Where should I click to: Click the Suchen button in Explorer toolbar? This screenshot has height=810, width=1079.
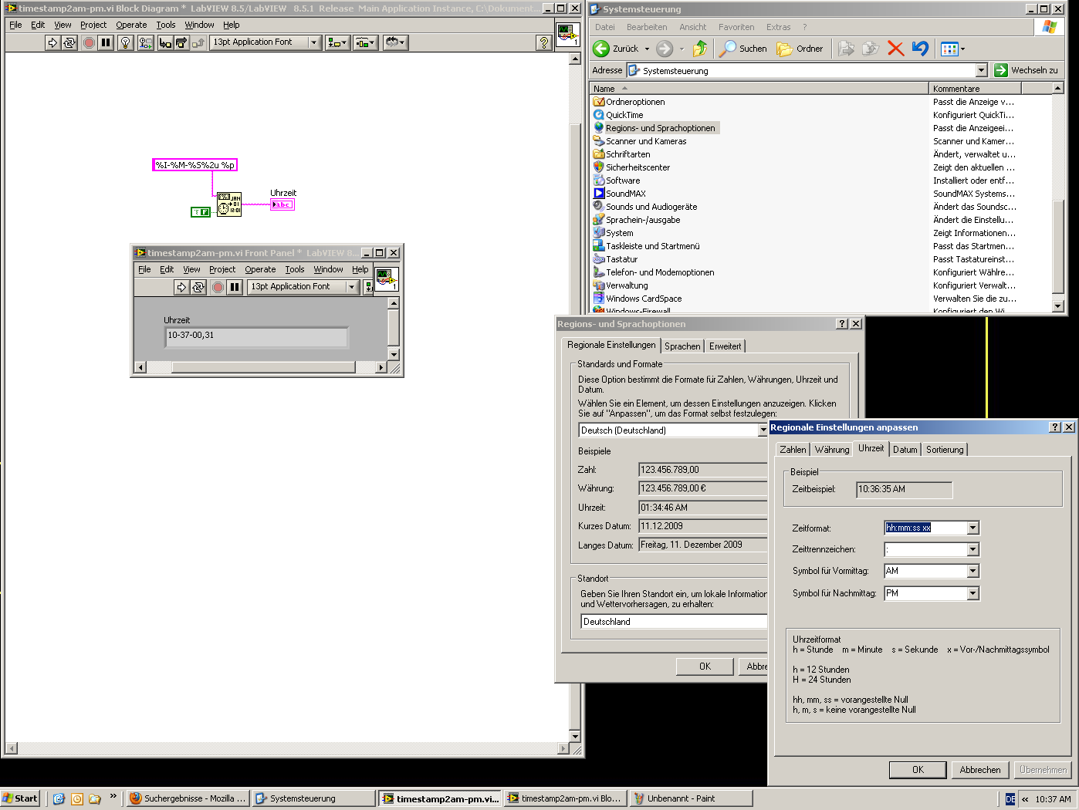(743, 49)
